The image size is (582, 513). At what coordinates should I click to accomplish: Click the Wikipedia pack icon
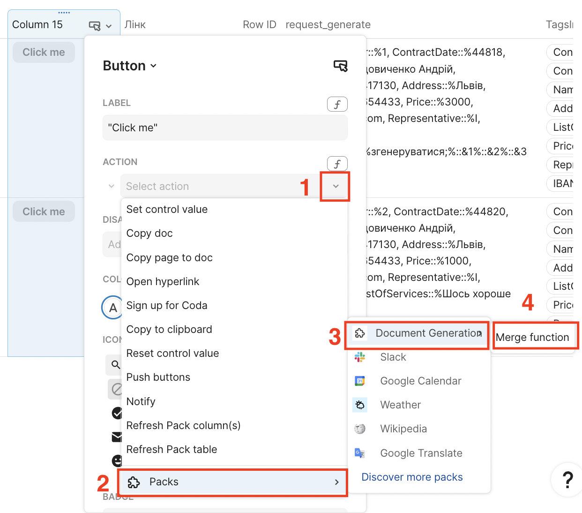pos(360,429)
